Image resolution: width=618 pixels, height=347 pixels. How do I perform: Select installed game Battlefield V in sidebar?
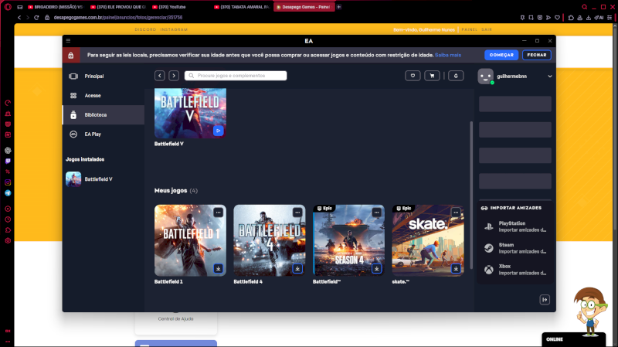104,179
